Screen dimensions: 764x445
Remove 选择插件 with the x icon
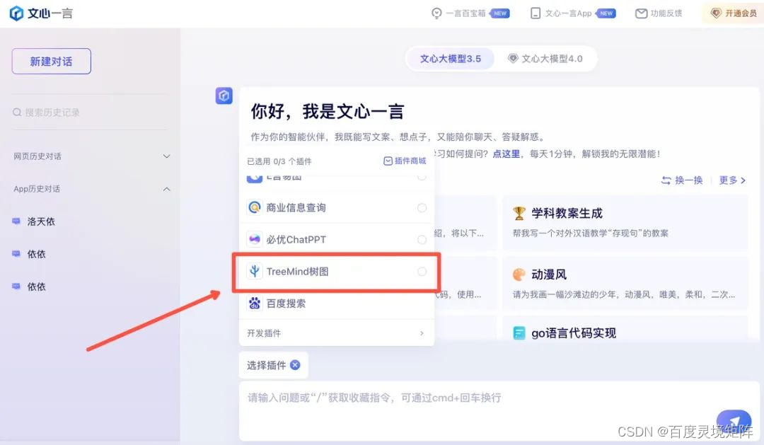(x=295, y=365)
